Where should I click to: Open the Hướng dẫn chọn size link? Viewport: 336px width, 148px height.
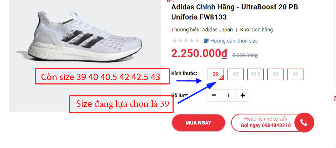(x=234, y=41)
